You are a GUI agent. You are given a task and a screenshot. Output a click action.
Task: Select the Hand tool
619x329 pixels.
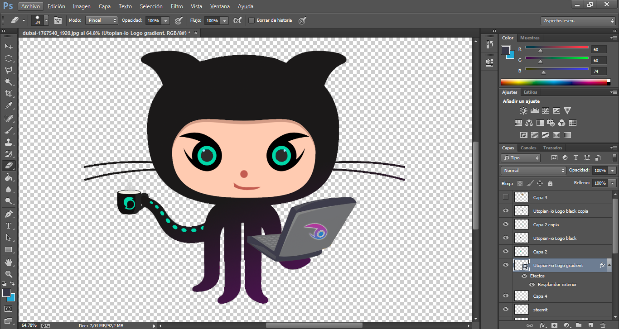[x=9, y=262]
